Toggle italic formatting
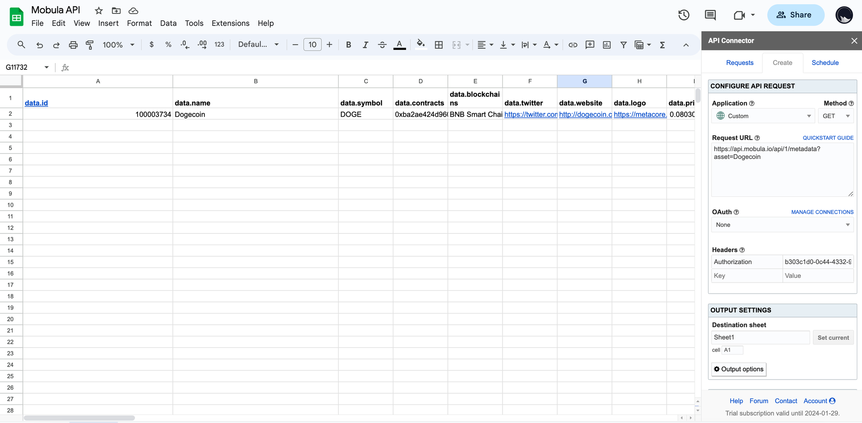Screen dimensions: 862x423 (365, 45)
